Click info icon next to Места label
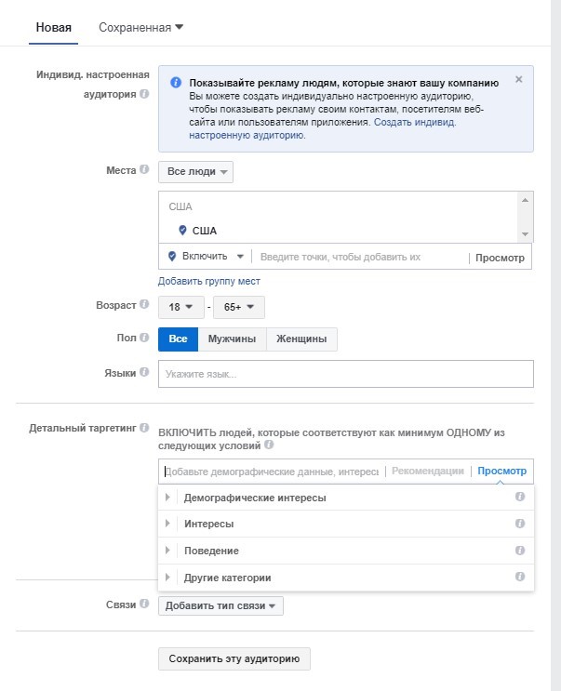Screen dimensions: 561x691 (144, 169)
